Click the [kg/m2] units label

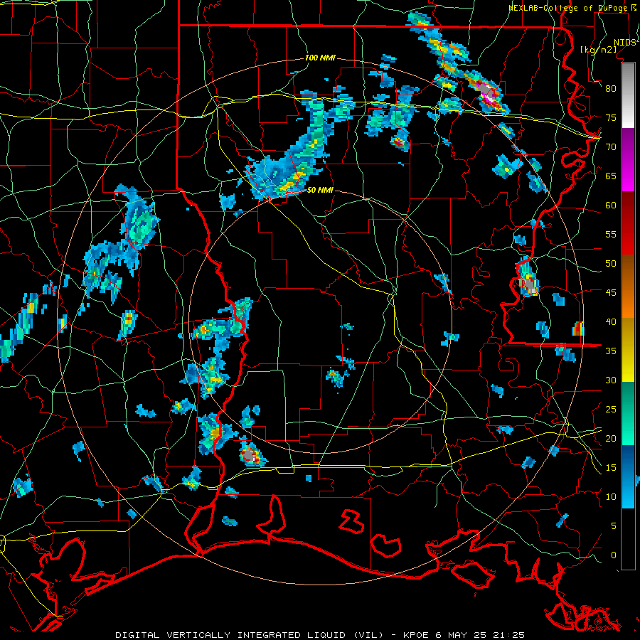click(598, 49)
